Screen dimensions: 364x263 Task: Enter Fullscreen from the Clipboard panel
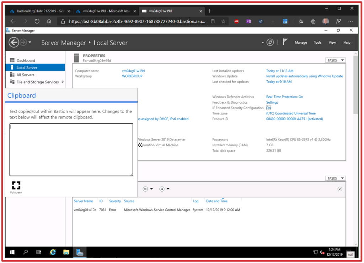16,187
